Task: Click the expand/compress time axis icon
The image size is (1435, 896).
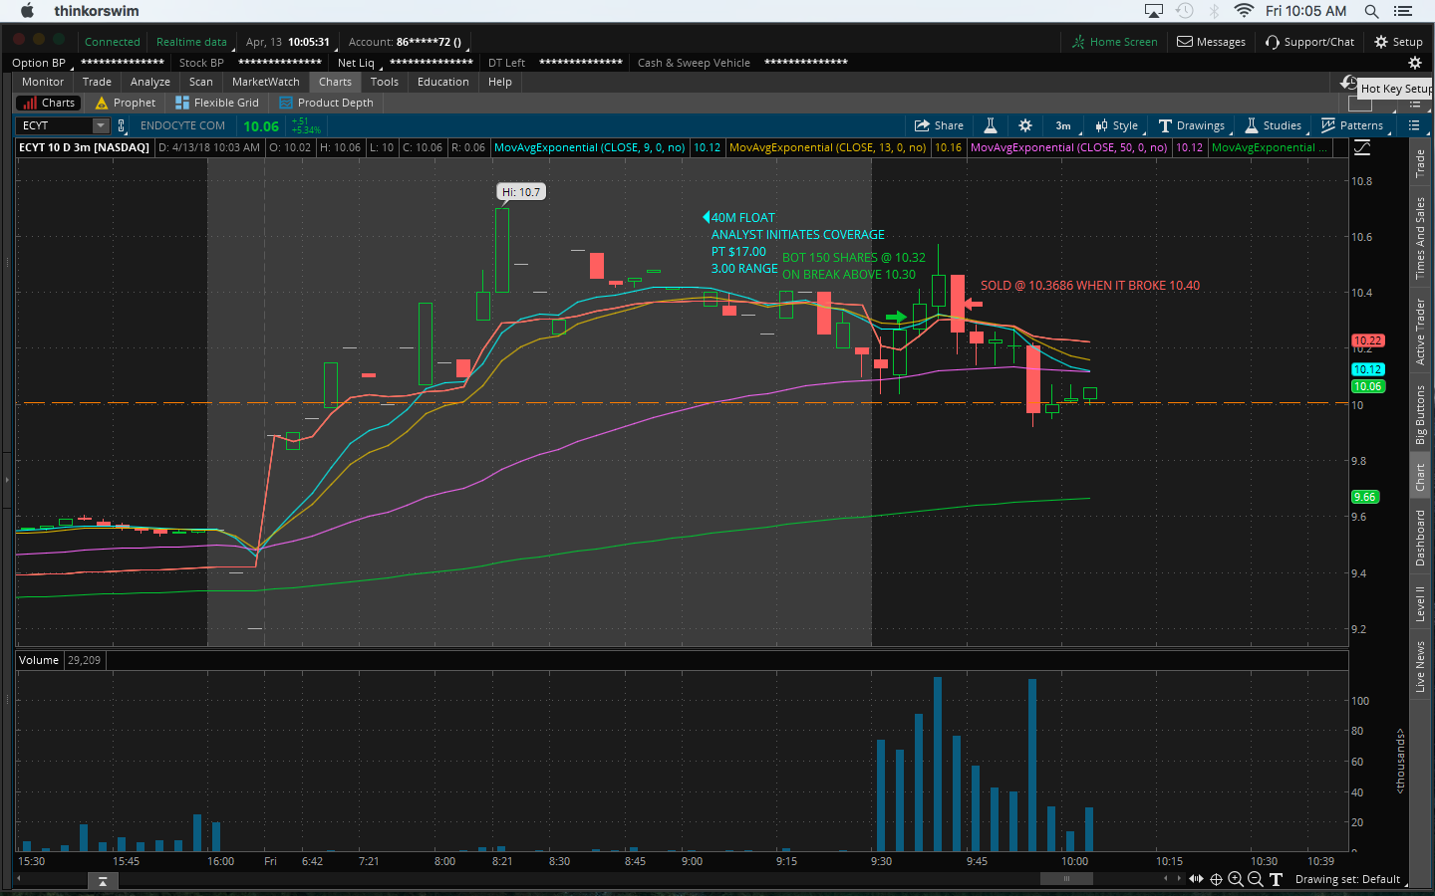Action: [x=1196, y=879]
